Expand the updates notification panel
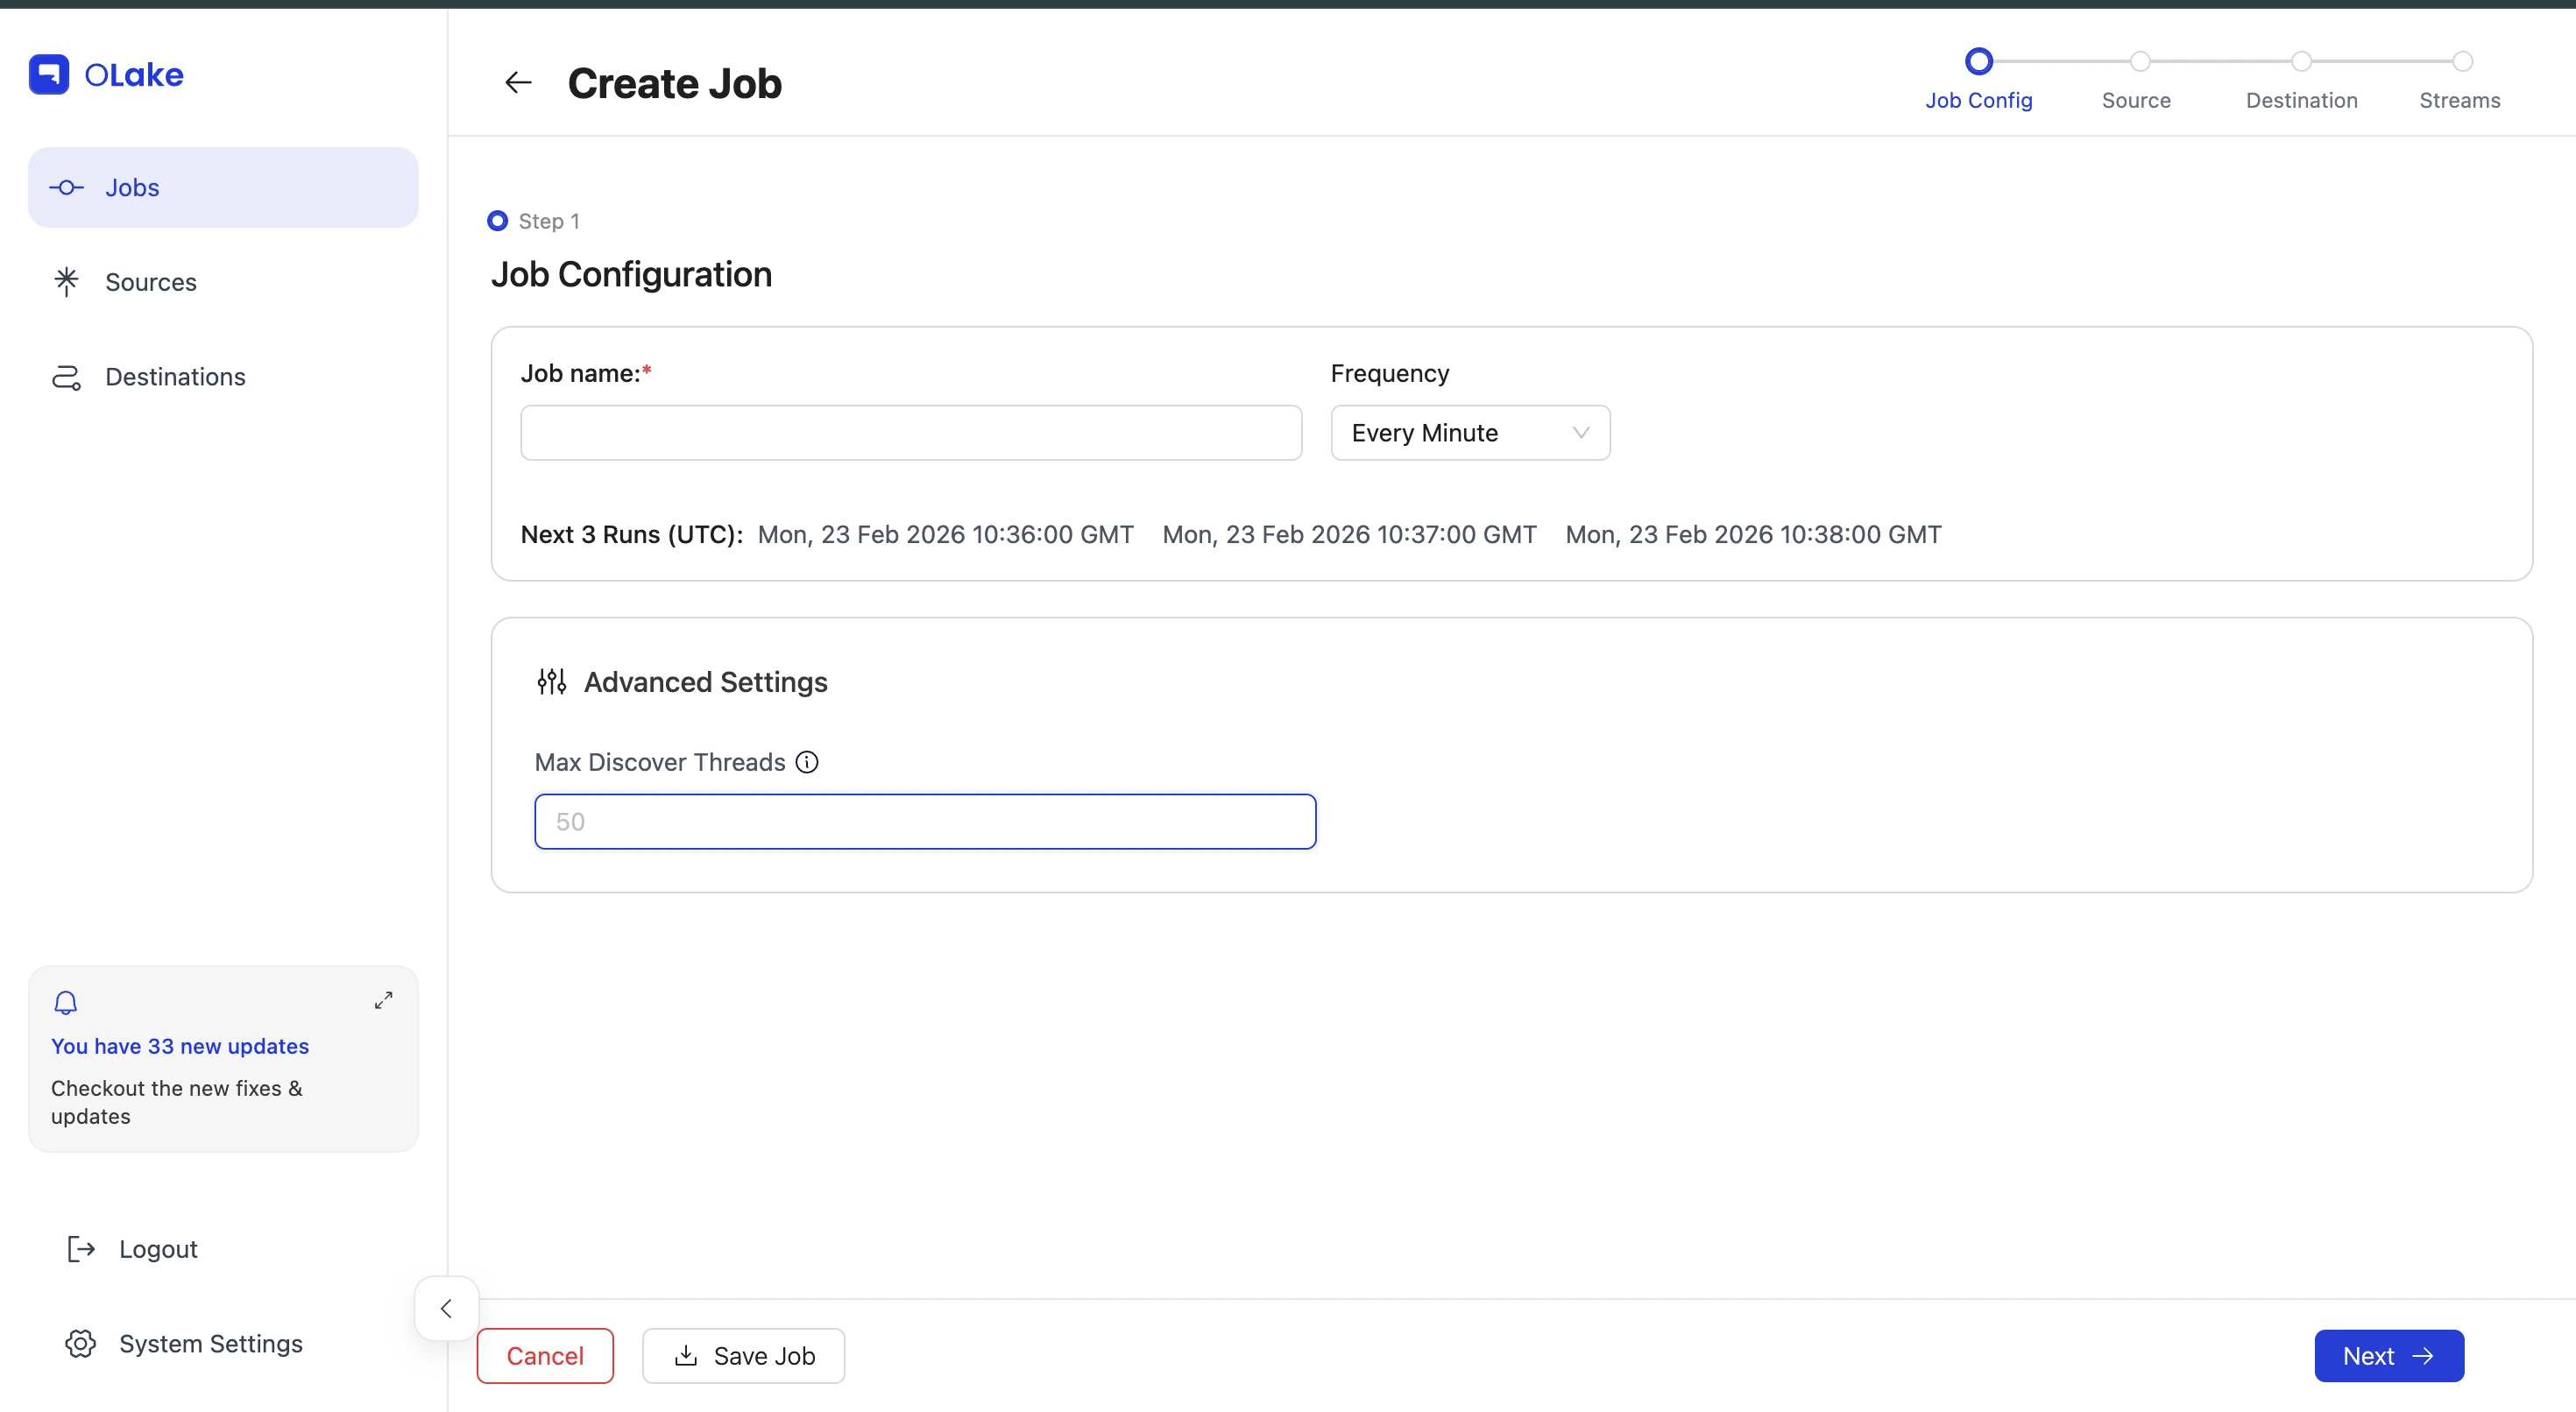 pyautogui.click(x=383, y=1000)
